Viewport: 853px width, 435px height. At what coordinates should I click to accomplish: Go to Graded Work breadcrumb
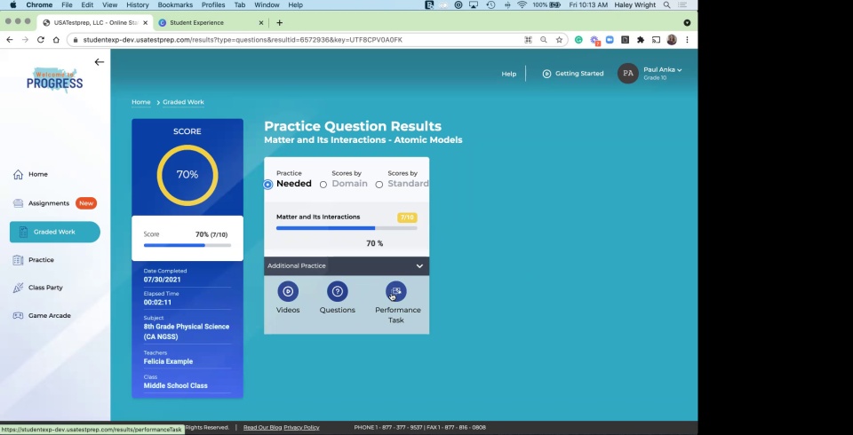point(183,102)
